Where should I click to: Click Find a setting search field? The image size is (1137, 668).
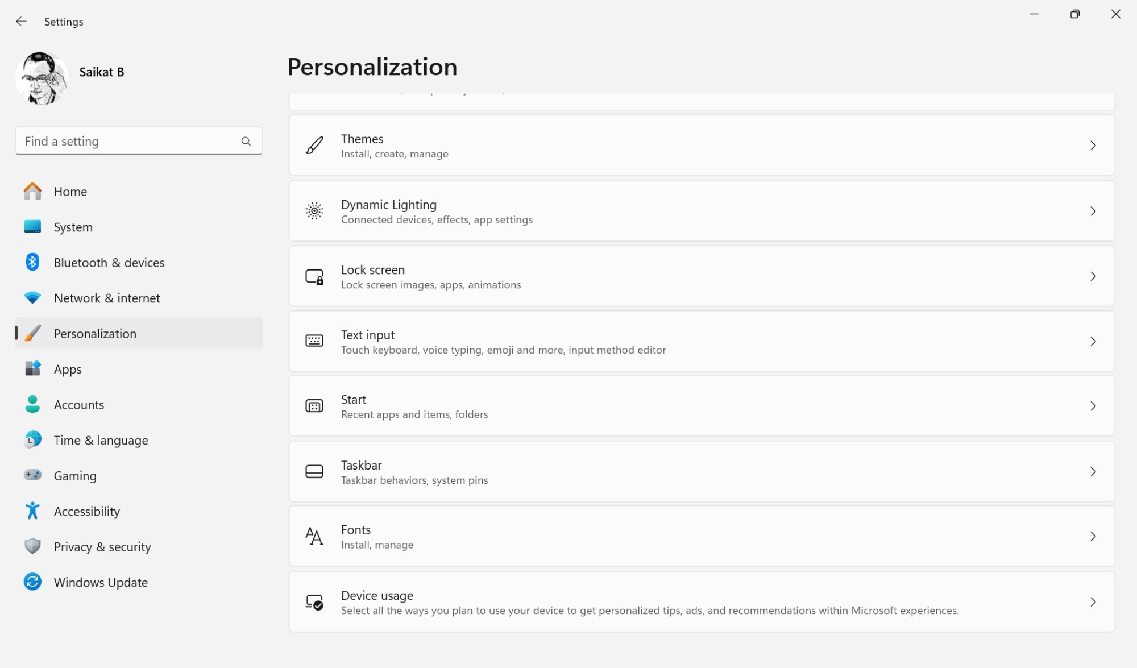click(x=138, y=141)
